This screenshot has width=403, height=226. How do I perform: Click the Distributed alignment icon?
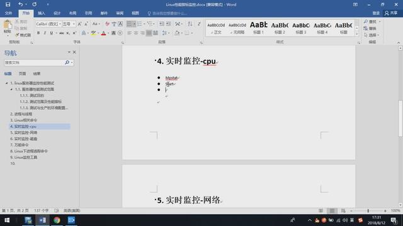(156, 33)
